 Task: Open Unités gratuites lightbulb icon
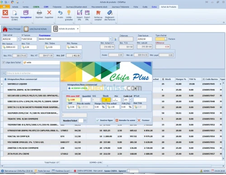[x=69, y=15]
